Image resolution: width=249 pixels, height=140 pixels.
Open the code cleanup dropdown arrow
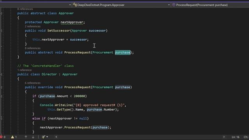tap(47, 137)
